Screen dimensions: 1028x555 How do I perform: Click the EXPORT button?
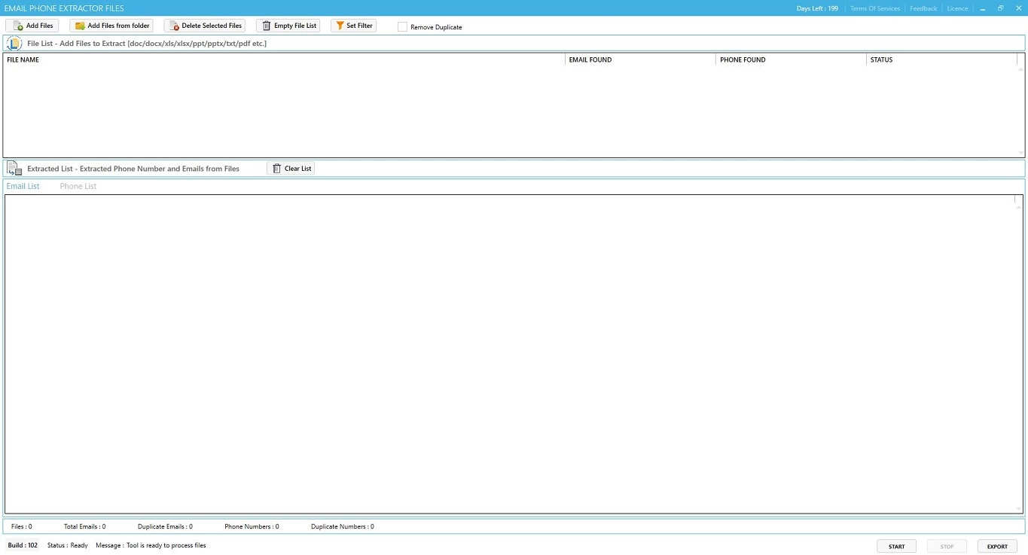point(996,546)
